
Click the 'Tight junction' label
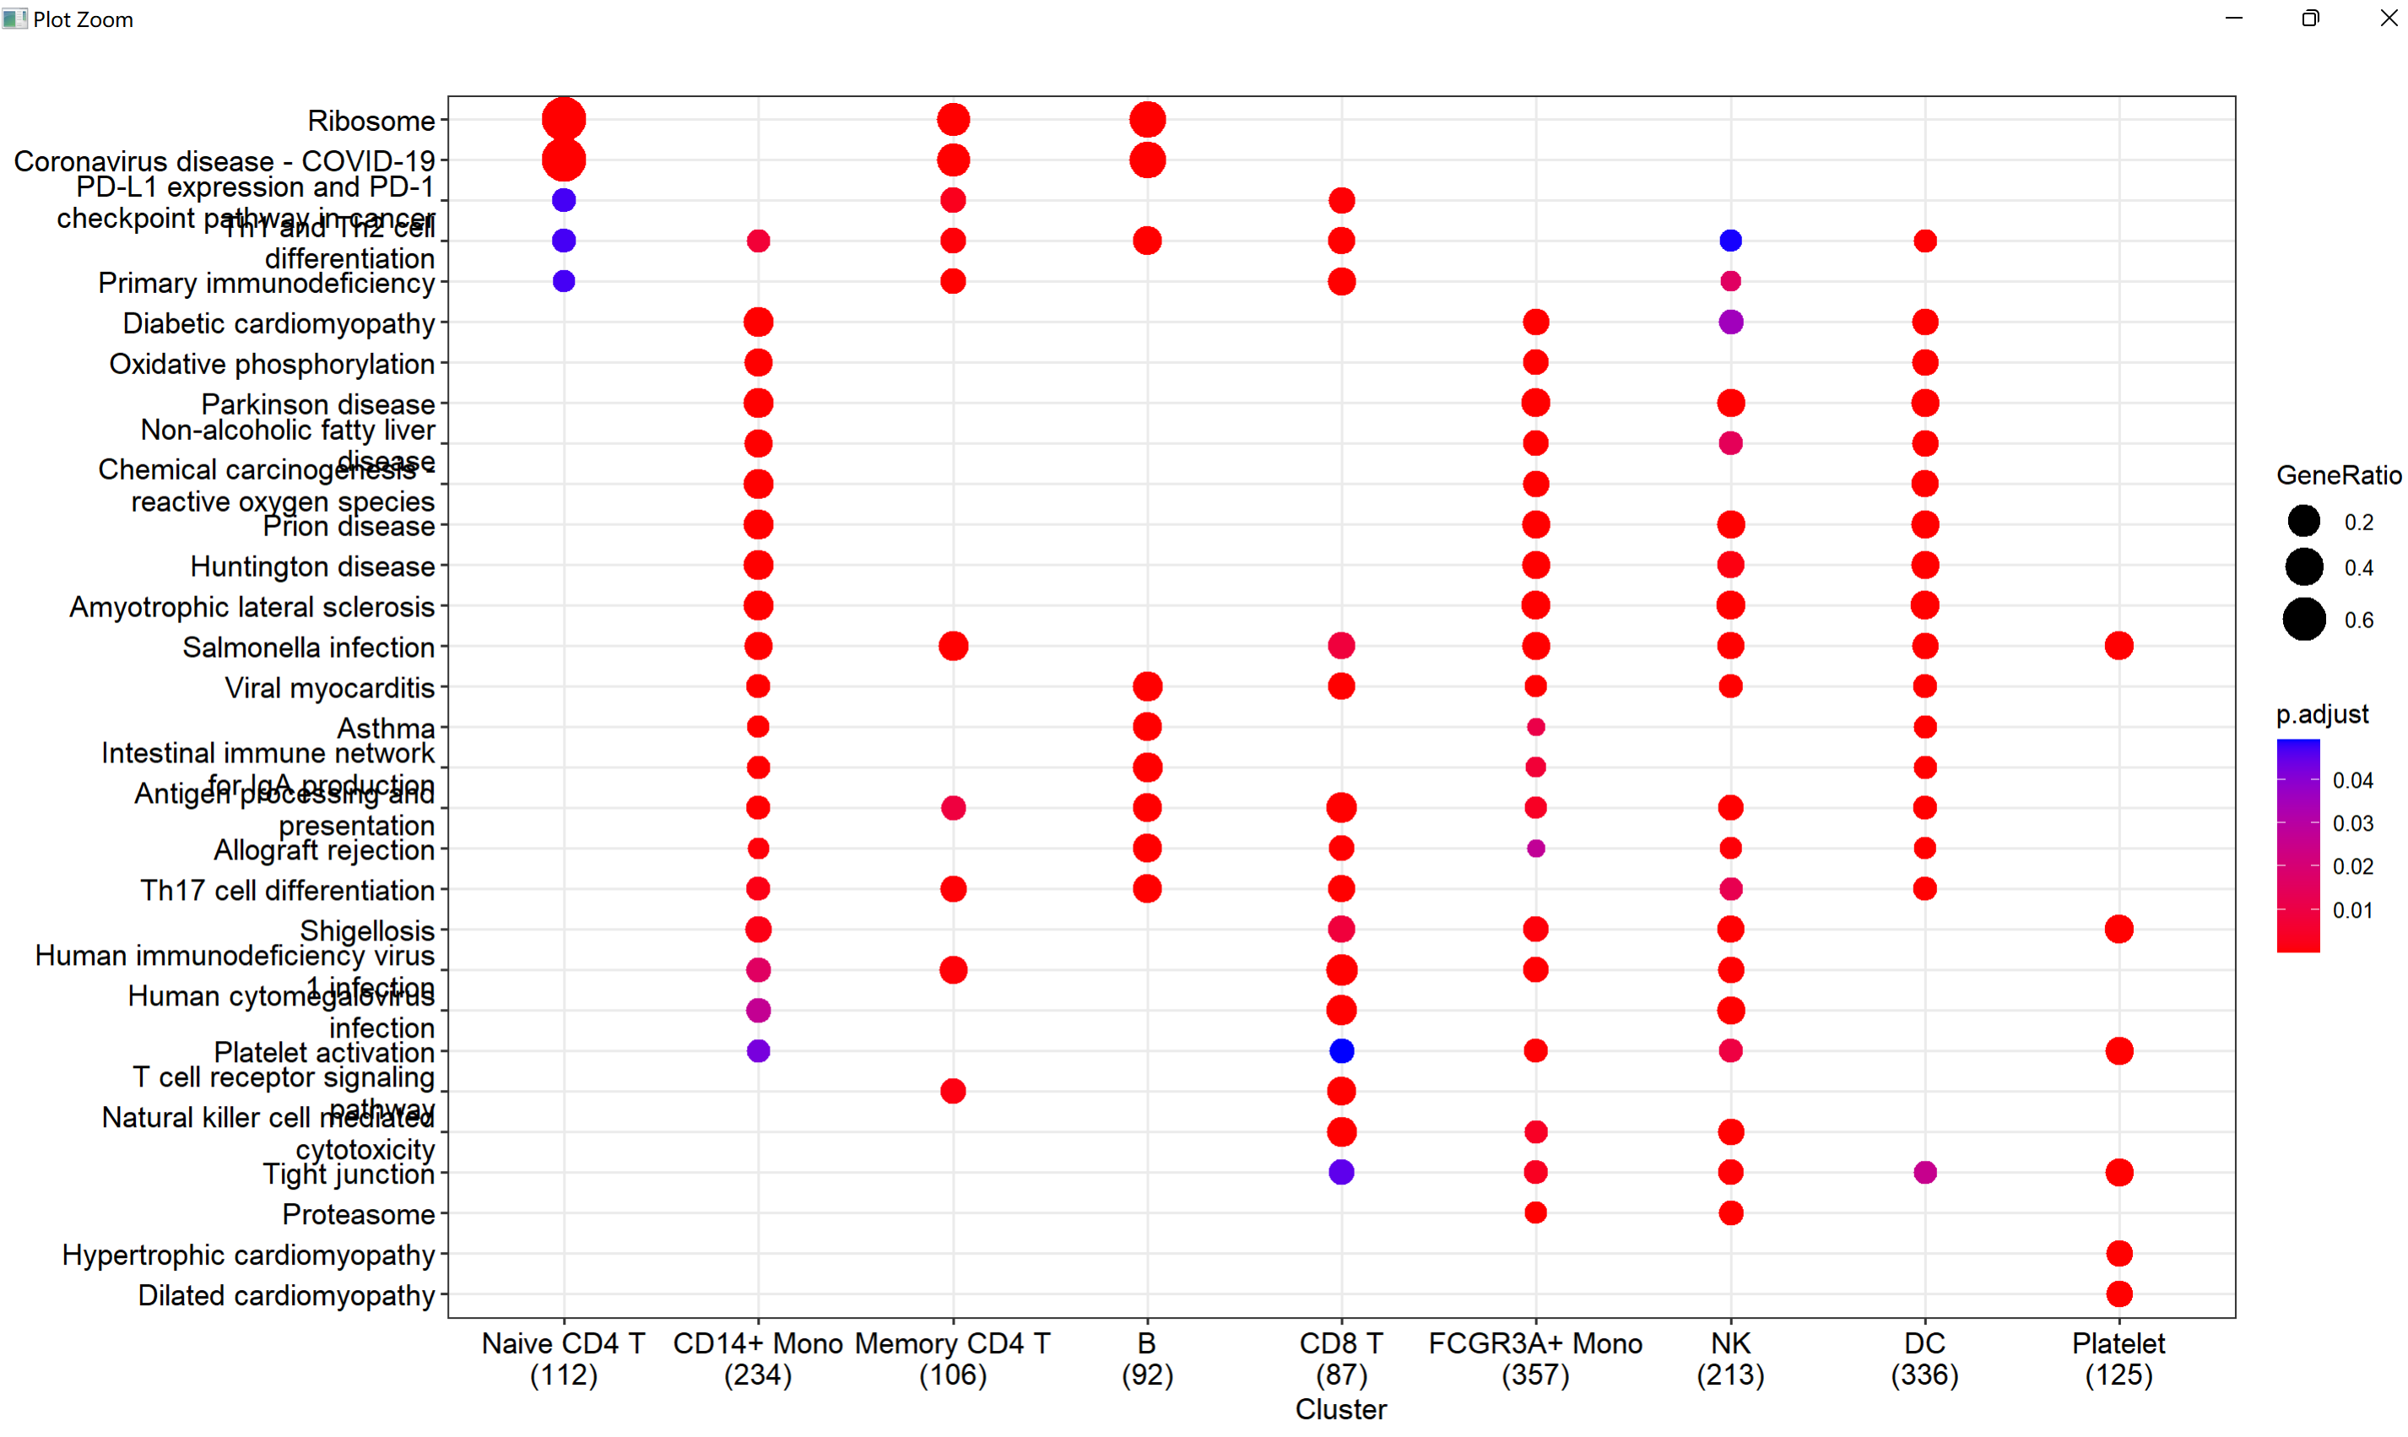coord(349,1174)
